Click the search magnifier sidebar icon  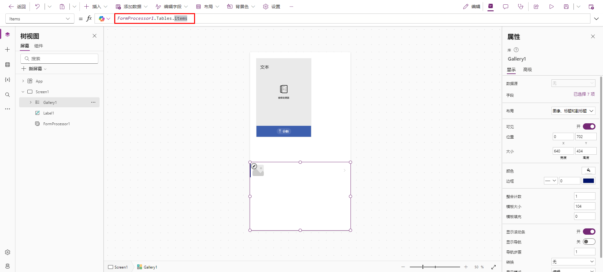pyautogui.click(x=8, y=95)
